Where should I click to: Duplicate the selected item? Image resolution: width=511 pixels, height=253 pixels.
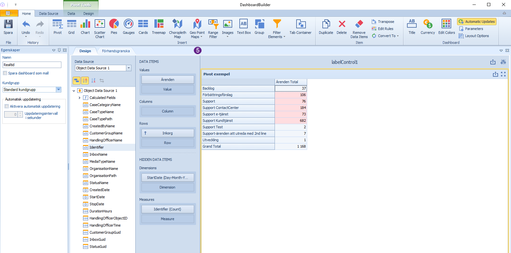[326, 27]
